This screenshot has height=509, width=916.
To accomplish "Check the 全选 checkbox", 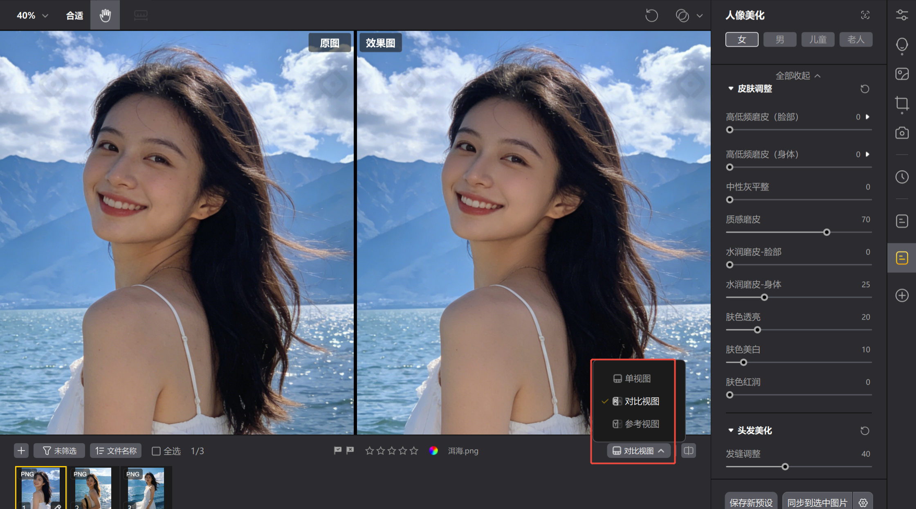I will click(156, 451).
